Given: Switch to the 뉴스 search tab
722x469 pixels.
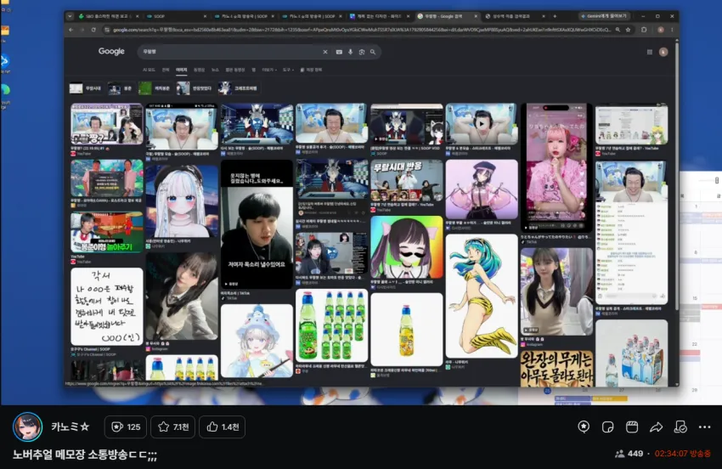Looking at the screenshot, I should (x=215, y=70).
